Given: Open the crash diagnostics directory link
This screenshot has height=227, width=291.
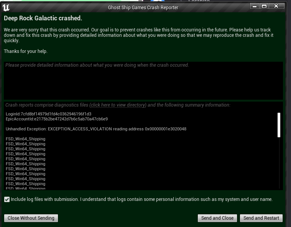Looking at the screenshot, I should coord(118,105).
